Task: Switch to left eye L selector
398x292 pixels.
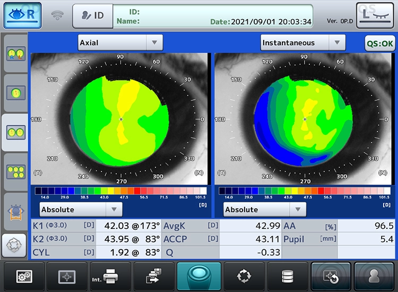Action: 375,15
